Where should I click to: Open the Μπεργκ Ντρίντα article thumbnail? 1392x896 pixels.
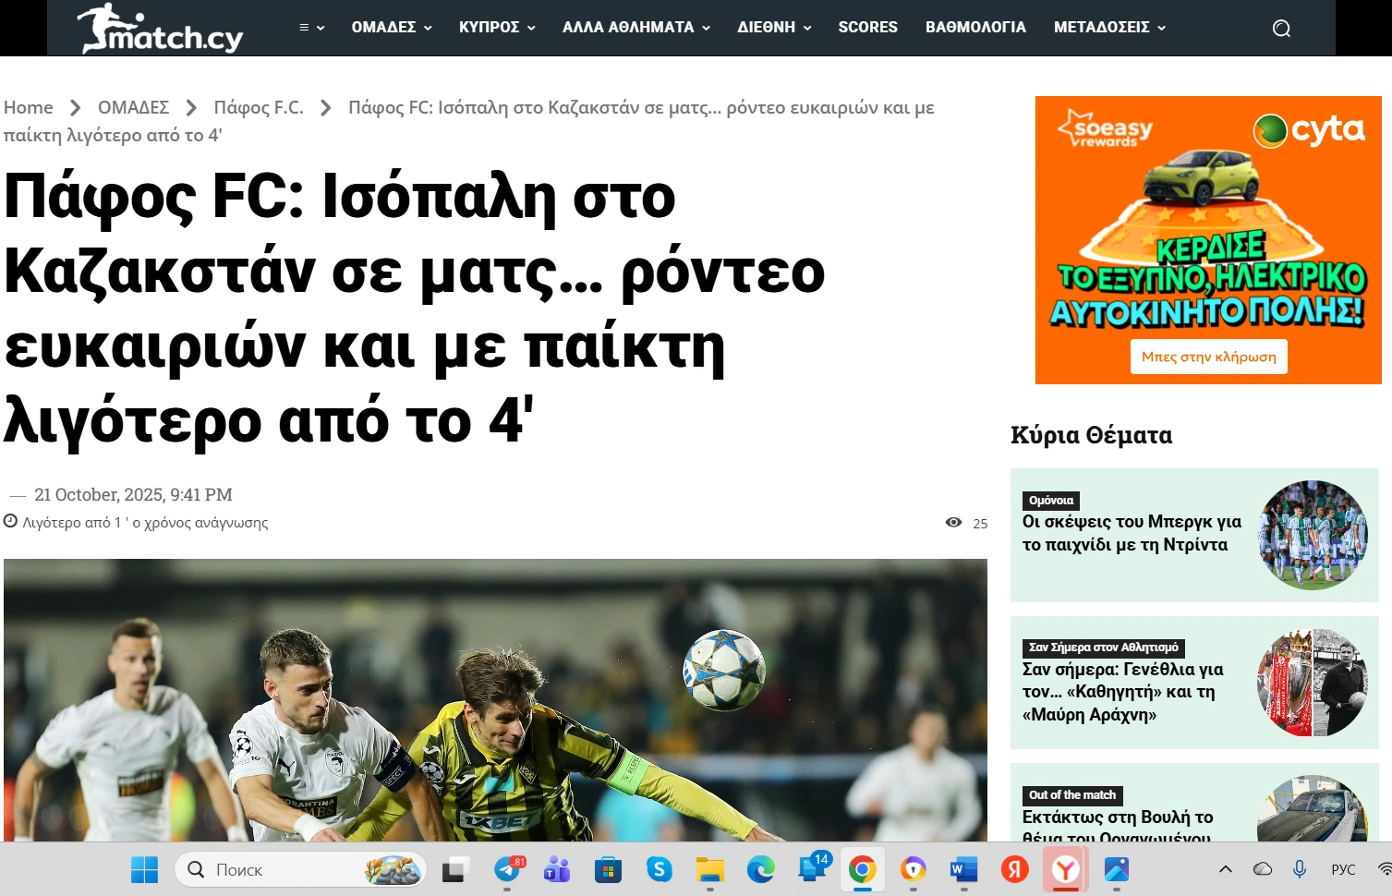pyautogui.click(x=1313, y=535)
